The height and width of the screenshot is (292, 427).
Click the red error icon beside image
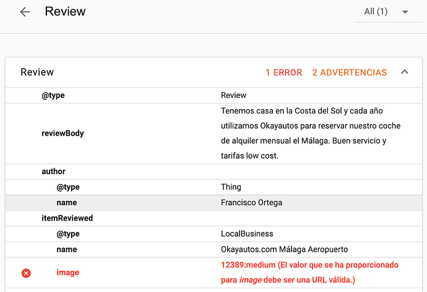[x=26, y=273]
